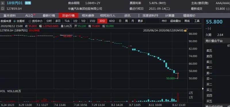
Task: Click the 卖二 order book row
Action: tap(217, 68)
